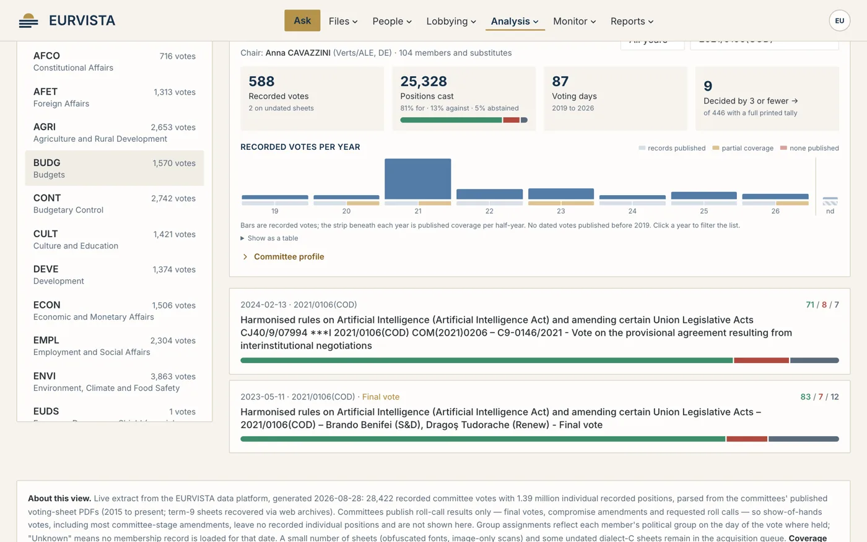Click 'none published' legend swatch
Screen dimensions: 867x542
point(784,148)
